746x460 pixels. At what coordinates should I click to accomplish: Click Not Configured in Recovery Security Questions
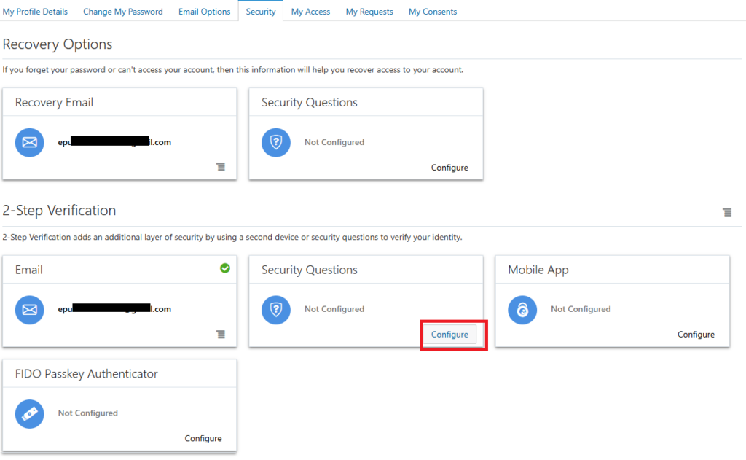pyautogui.click(x=334, y=142)
